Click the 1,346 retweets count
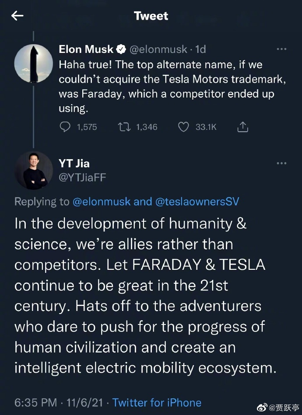This screenshot has width=302, height=415. 147,127
